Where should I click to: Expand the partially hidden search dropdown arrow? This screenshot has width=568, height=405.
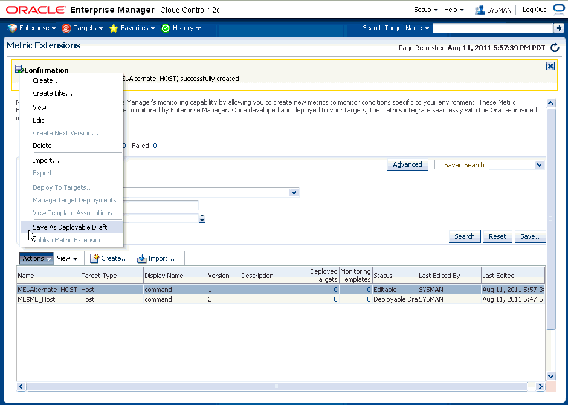[294, 192]
